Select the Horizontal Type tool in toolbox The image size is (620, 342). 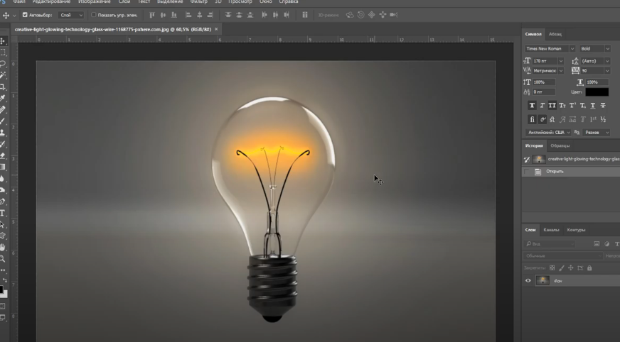[x=3, y=213]
